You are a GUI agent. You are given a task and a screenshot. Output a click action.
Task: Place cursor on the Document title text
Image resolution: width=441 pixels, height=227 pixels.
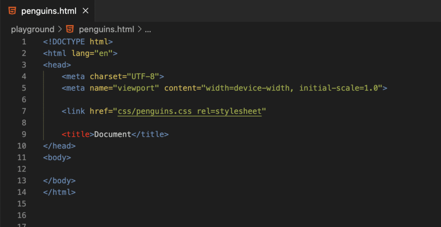(x=112, y=134)
